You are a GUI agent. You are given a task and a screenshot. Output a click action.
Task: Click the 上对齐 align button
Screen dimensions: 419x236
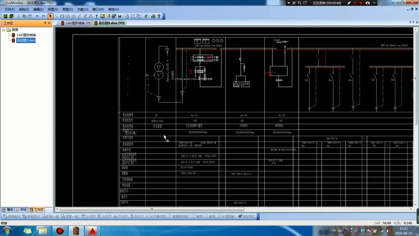(88, 216)
